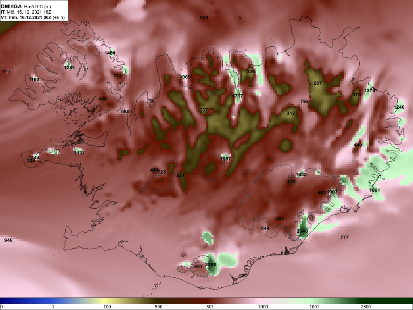Click the 777 value over the sea

click(344, 237)
